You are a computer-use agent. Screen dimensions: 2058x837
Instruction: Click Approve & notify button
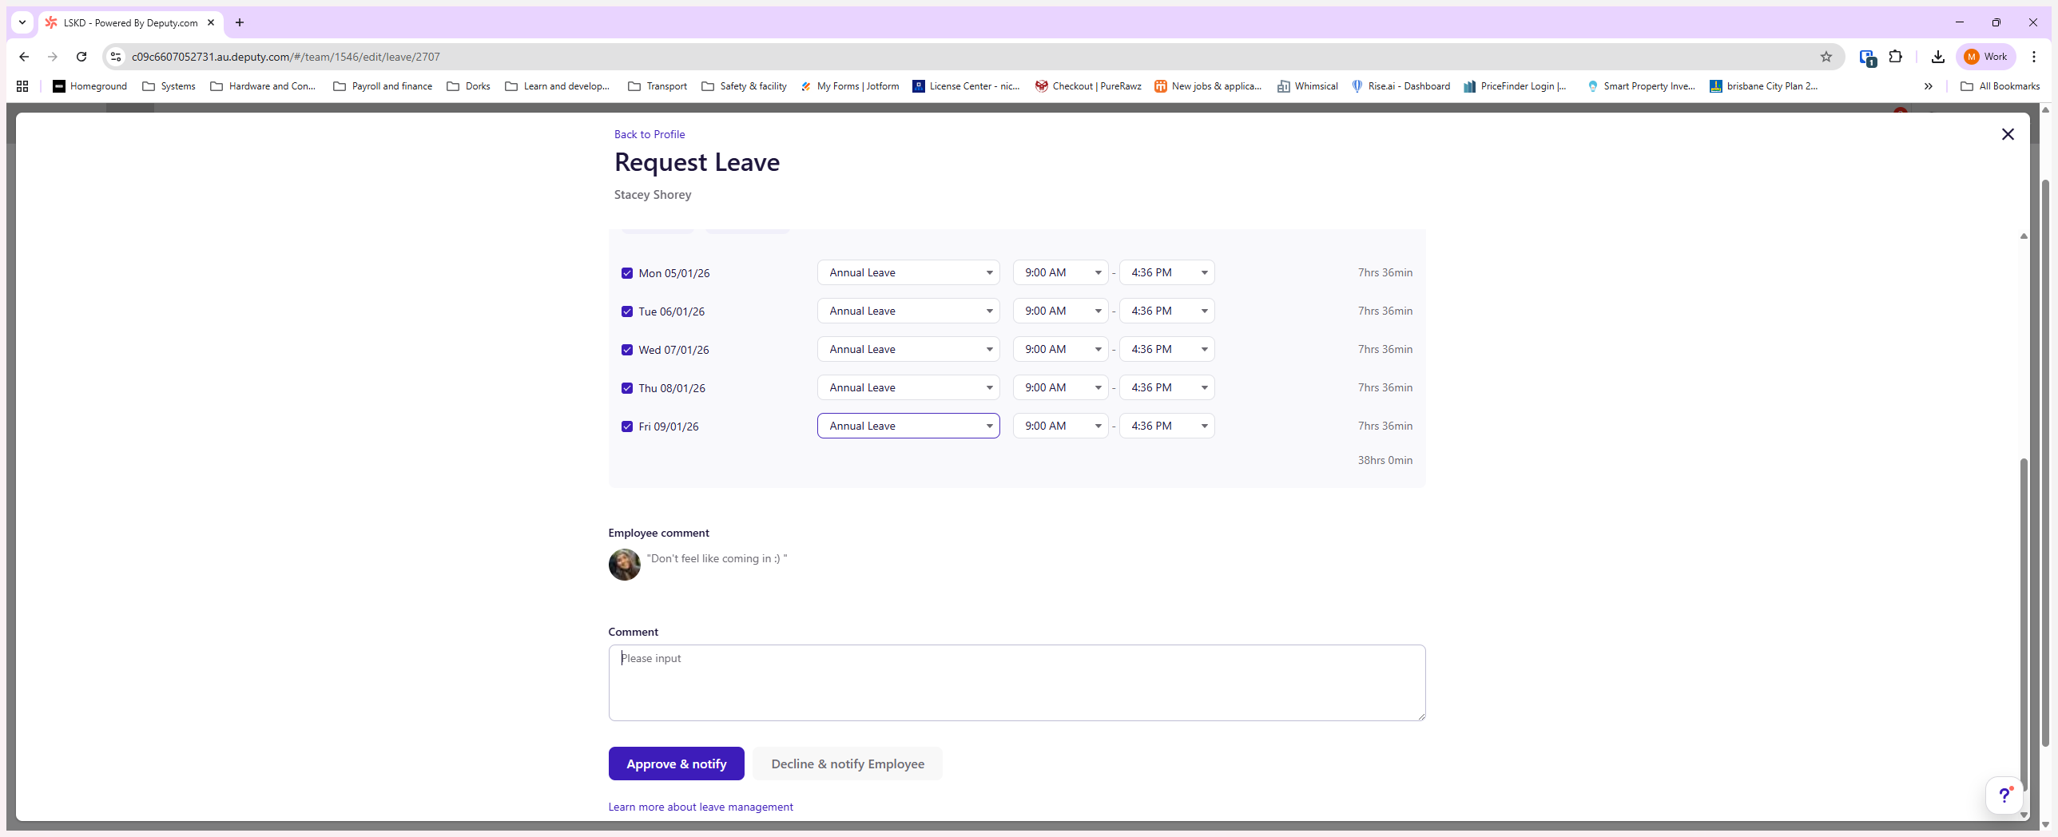click(676, 764)
